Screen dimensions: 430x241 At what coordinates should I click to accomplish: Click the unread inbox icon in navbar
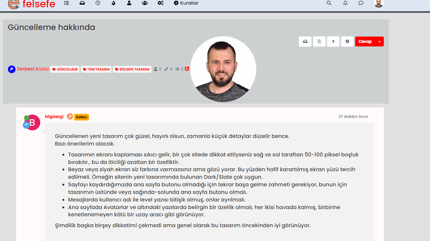[82, 3]
